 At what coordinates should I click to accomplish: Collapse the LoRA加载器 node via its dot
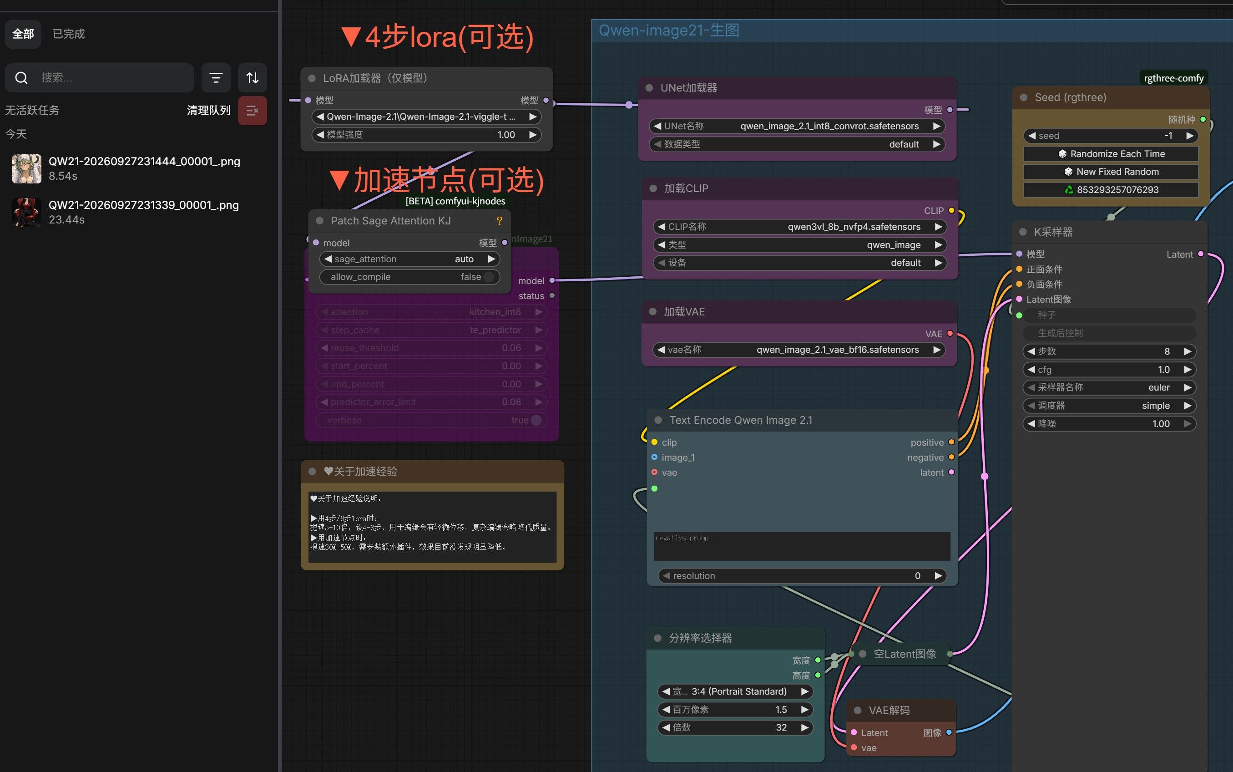pyautogui.click(x=311, y=78)
